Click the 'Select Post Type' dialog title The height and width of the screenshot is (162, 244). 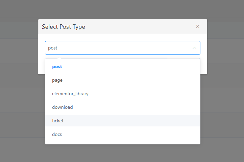(x=64, y=27)
